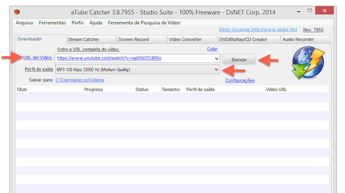
Task: Open the Ajuda menu
Action: tap(96, 23)
